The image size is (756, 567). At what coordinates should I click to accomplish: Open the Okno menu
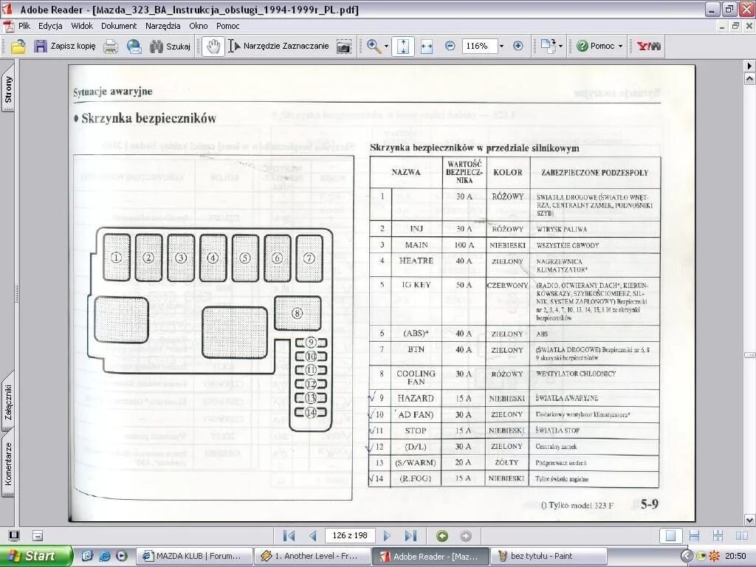coord(198,26)
